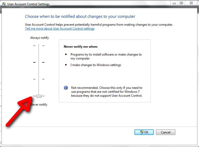Close the User Account Control Settings window
Viewport: 199px width, 147px height.
tap(191, 3)
